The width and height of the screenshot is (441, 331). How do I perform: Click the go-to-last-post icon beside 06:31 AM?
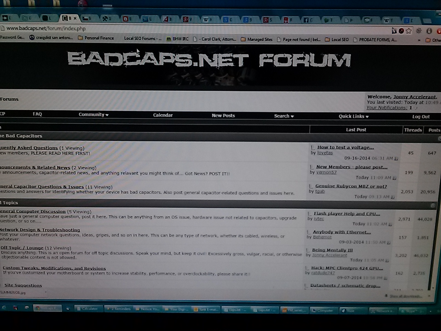tap(396, 159)
